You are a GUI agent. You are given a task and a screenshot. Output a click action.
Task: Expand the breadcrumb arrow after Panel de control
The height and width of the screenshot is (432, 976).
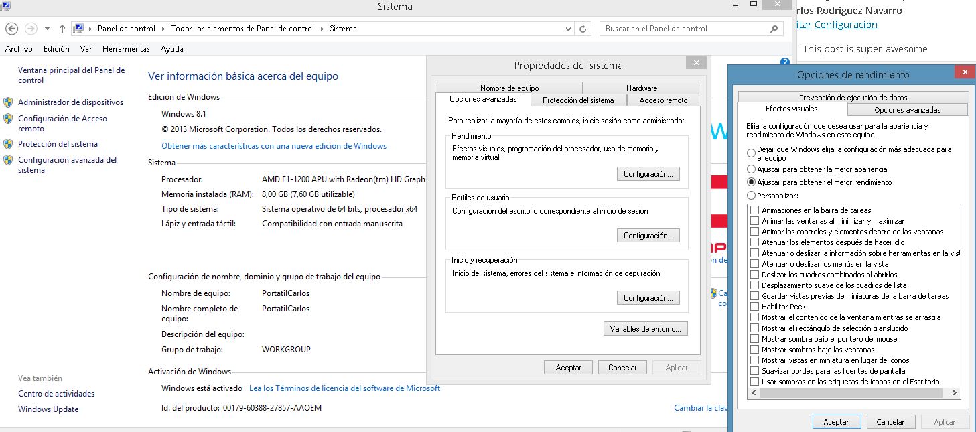pos(163,29)
